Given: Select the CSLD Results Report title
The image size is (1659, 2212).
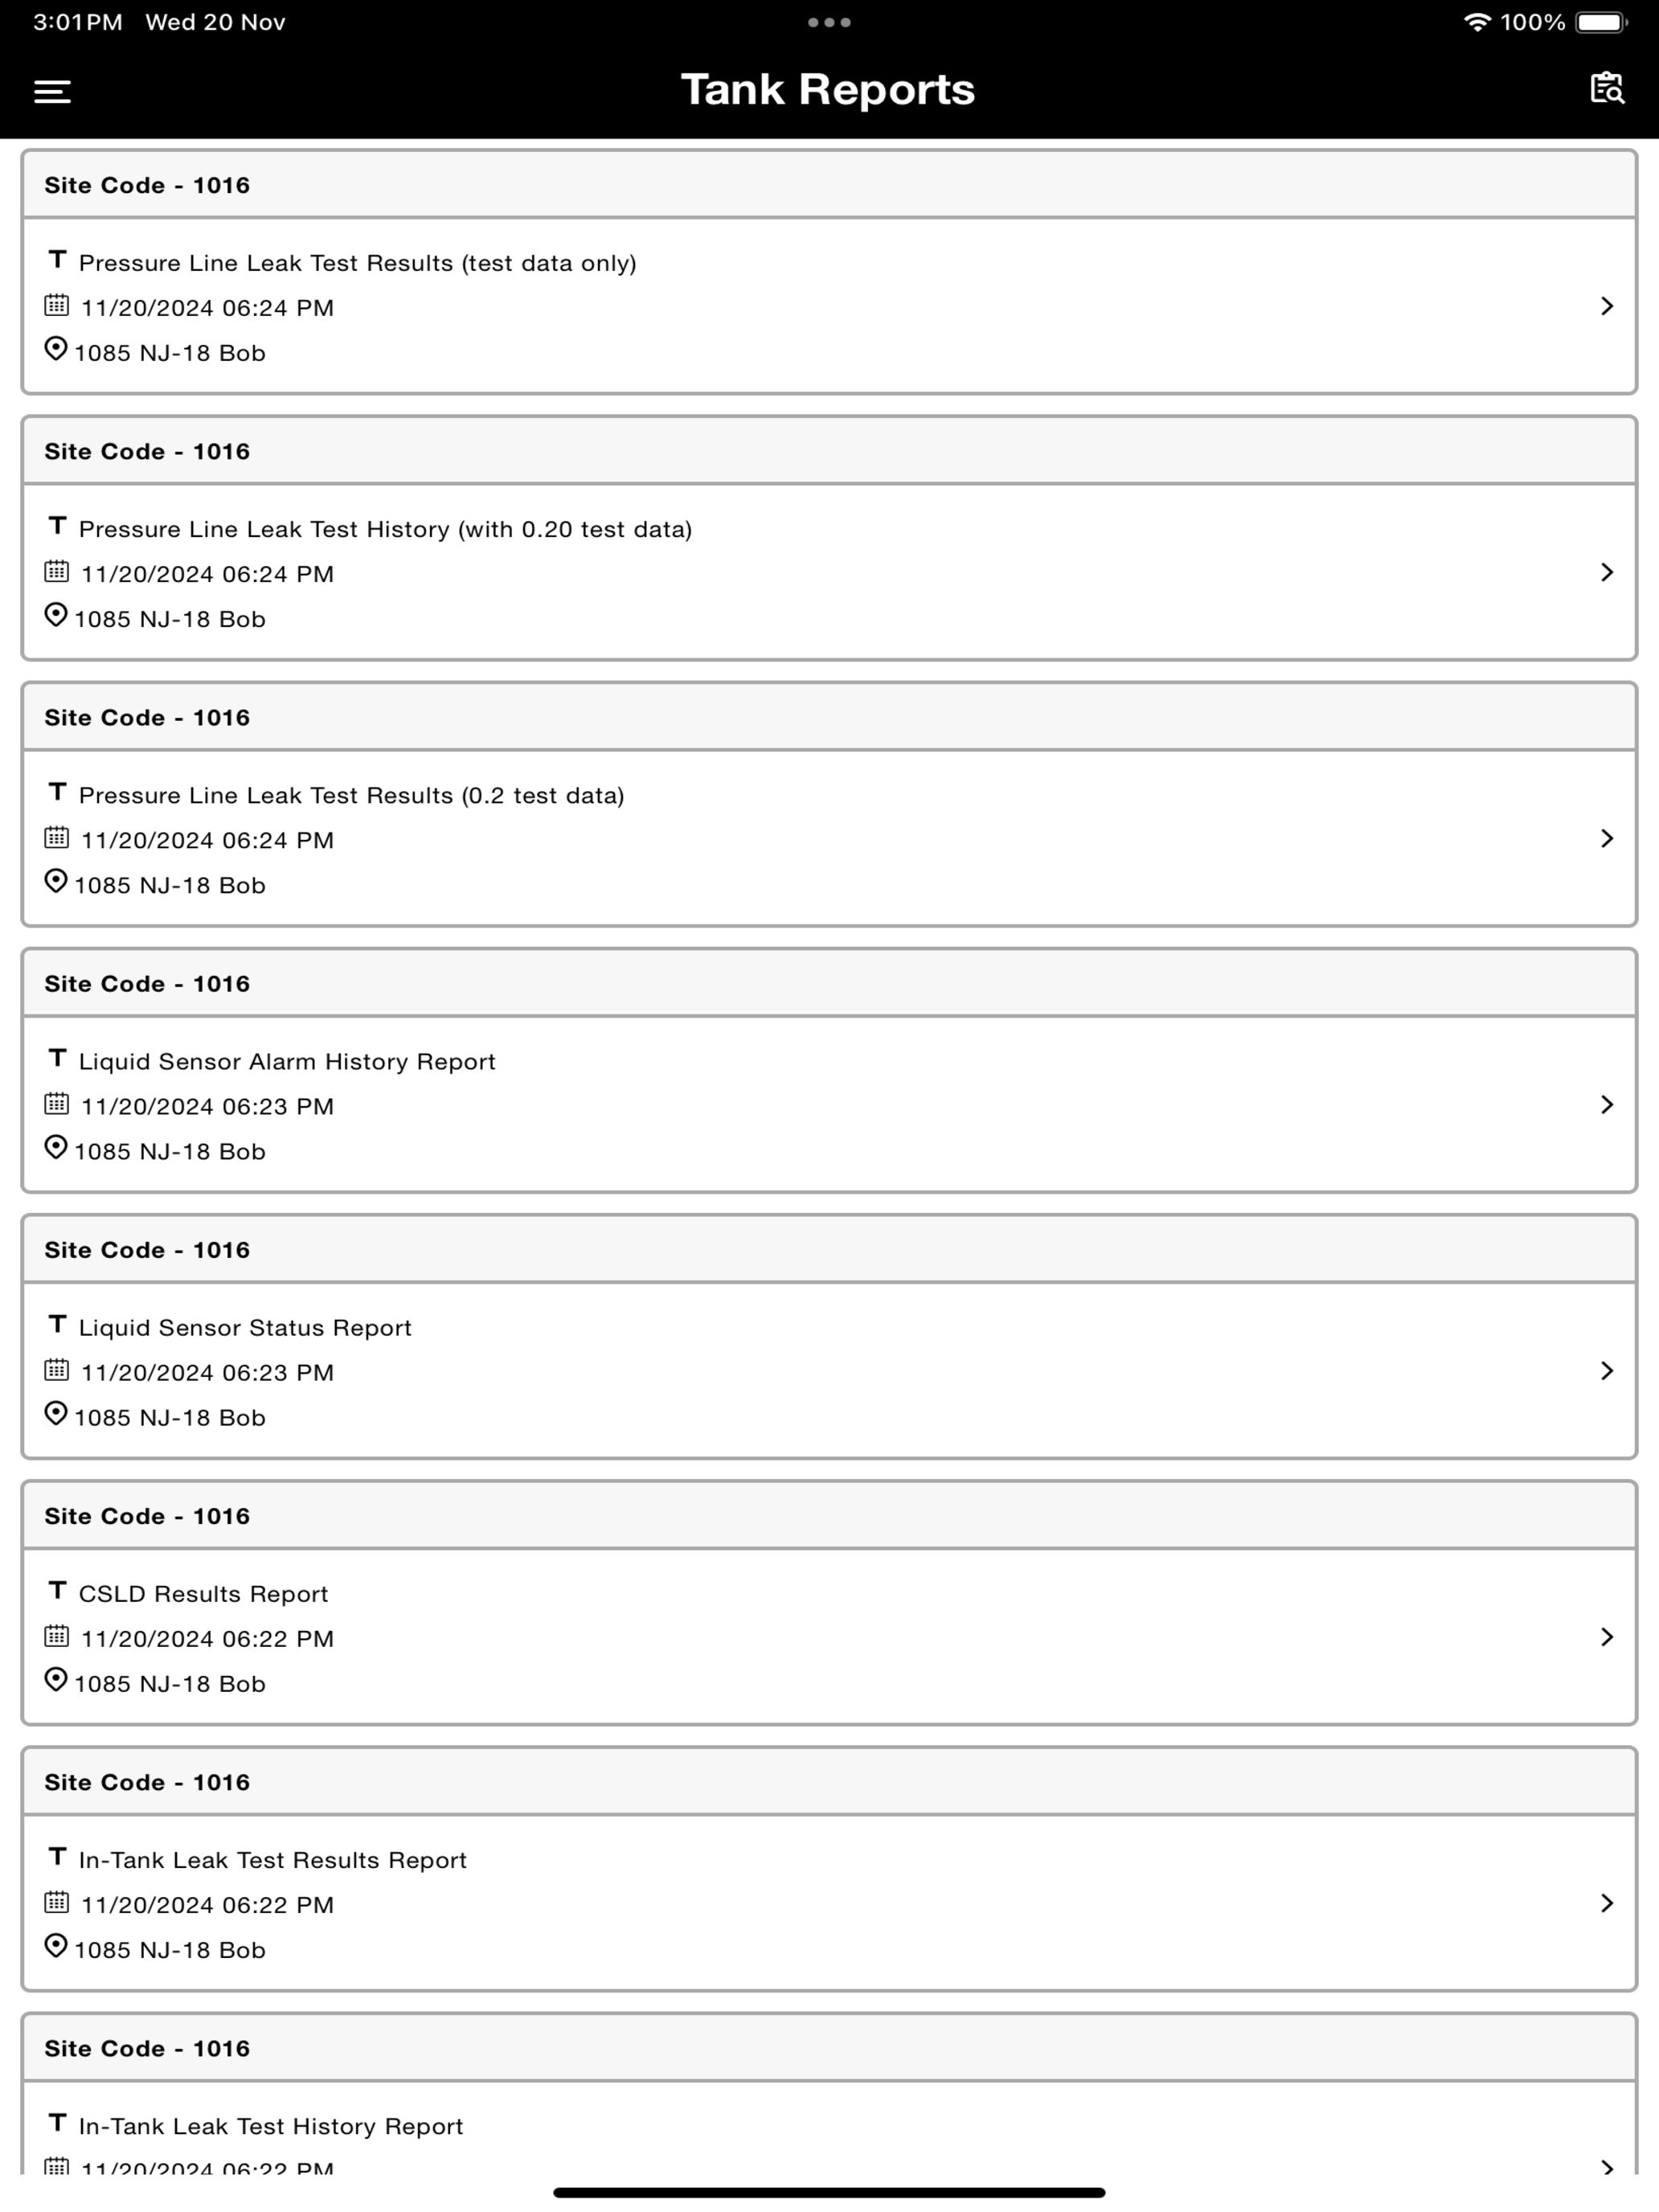Looking at the screenshot, I should tap(203, 1594).
